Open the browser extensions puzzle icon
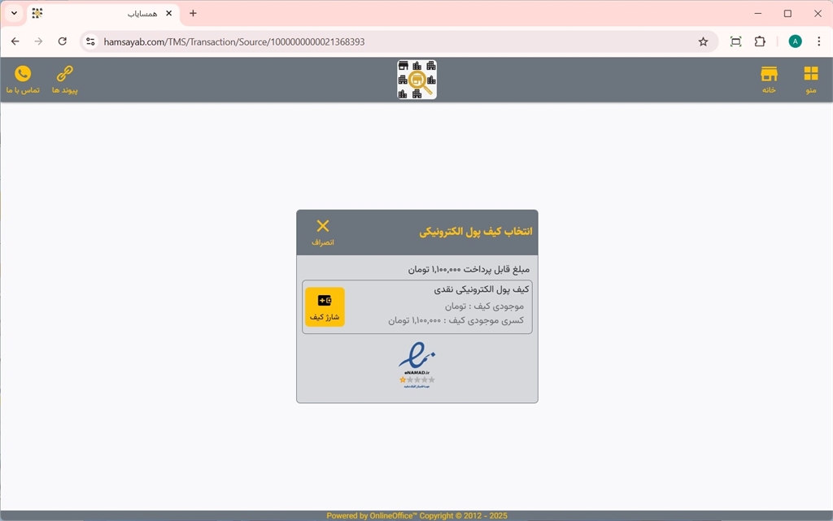This screenshot has width=833, height=521. point(760,41)
